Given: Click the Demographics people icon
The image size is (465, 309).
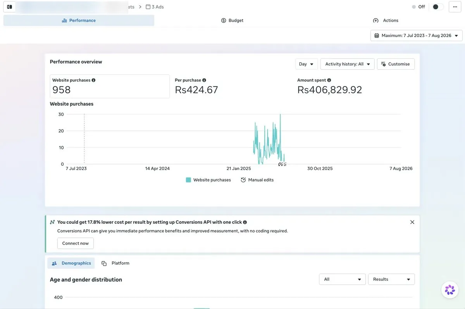Looking at the screenshot, I should [x=54, y=263].
